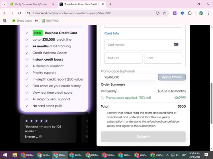Open the GOAFFPRO bookmark
This screenshot has height=159, width=213.
tap(50, 21)
